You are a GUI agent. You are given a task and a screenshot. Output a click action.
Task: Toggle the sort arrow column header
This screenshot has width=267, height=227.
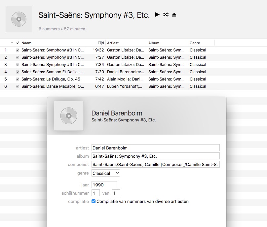click(12, 43)
